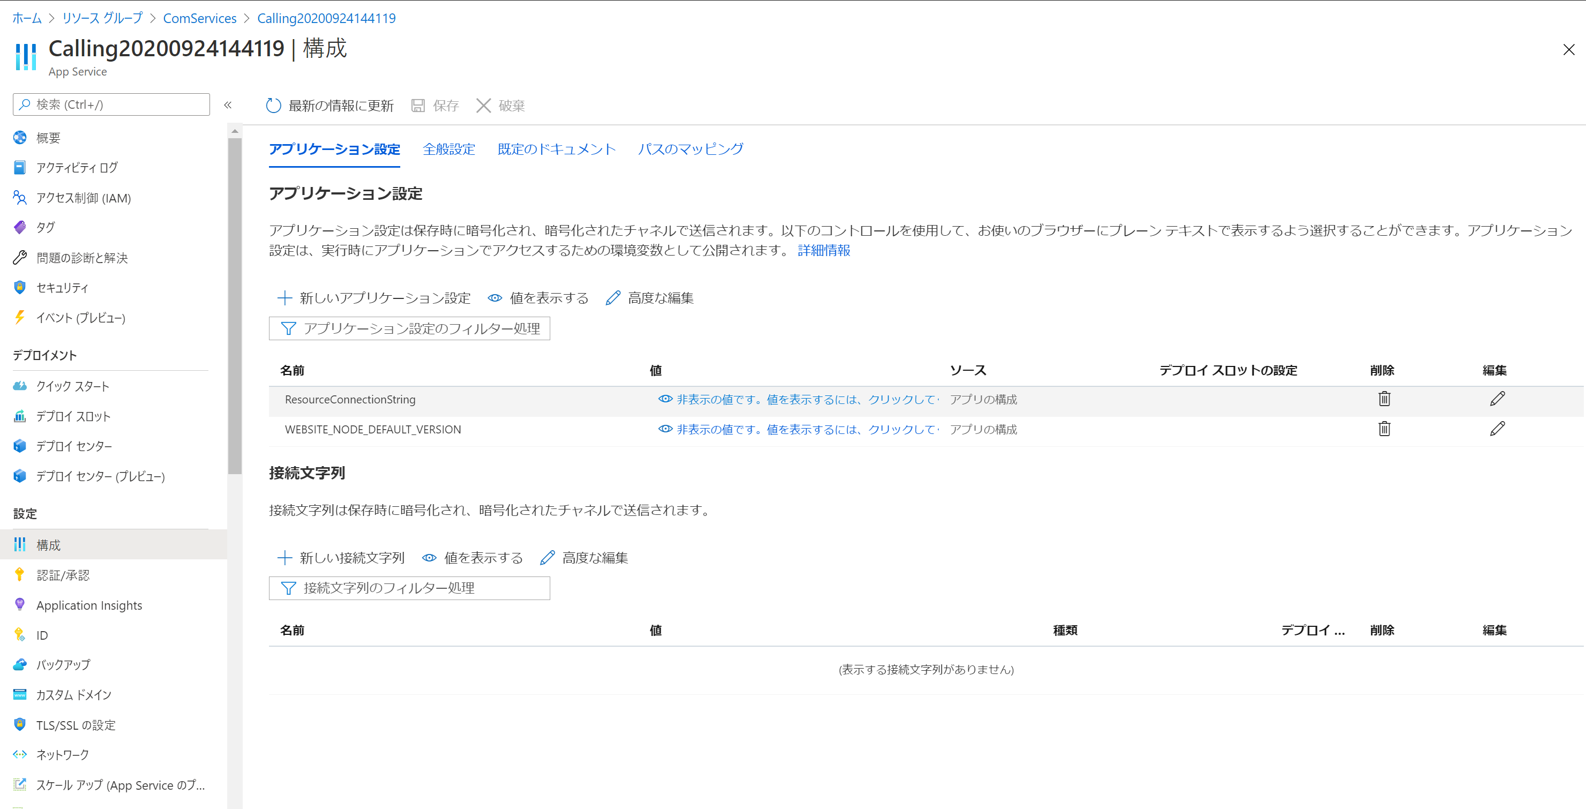The height and width of the screenshot is (809, 1586).
Task: Click 新しいアプリケーション設定 to add a setting
Action: pos(375,298)
